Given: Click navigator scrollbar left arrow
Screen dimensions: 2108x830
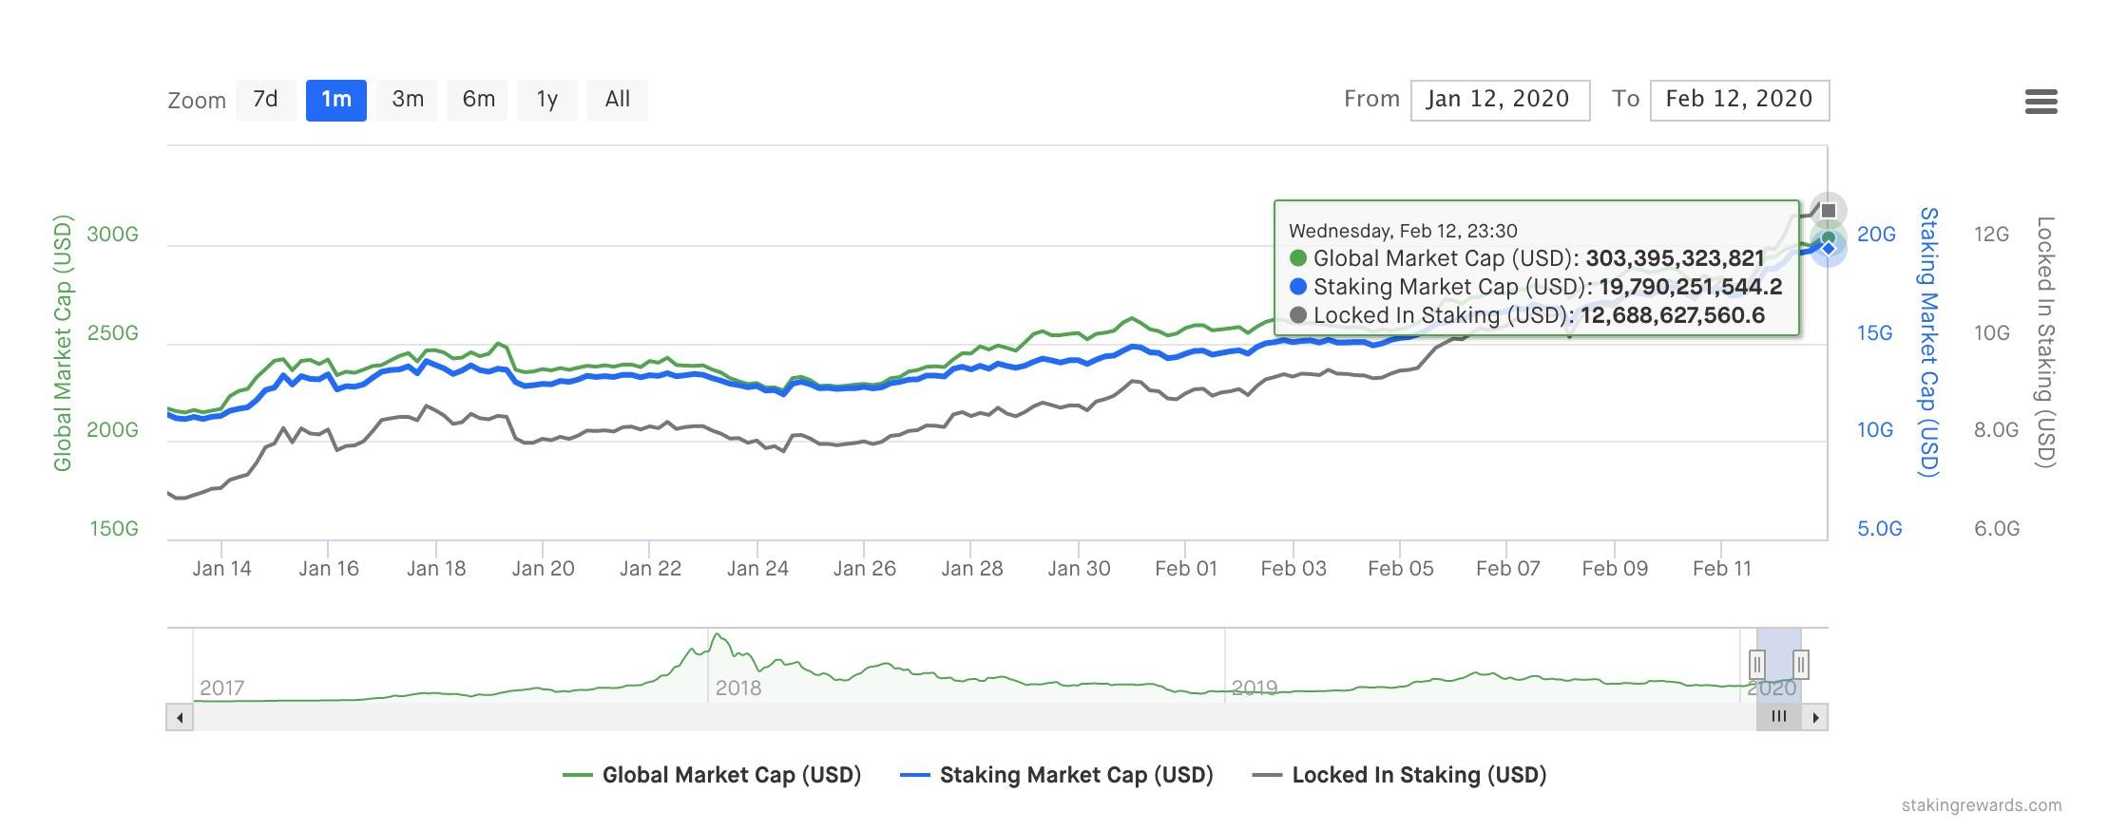Looking at the screenshot, I should pyautogui.click(x=180, y=717).
